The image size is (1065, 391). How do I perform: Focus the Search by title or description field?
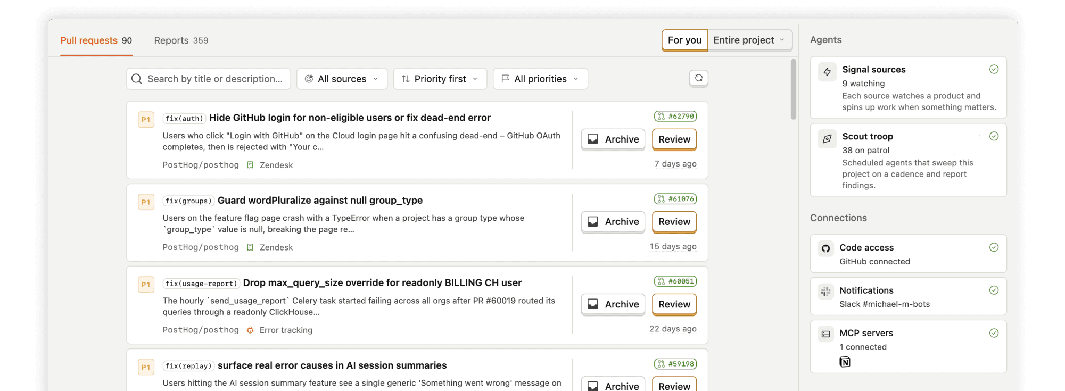point(209,79)
